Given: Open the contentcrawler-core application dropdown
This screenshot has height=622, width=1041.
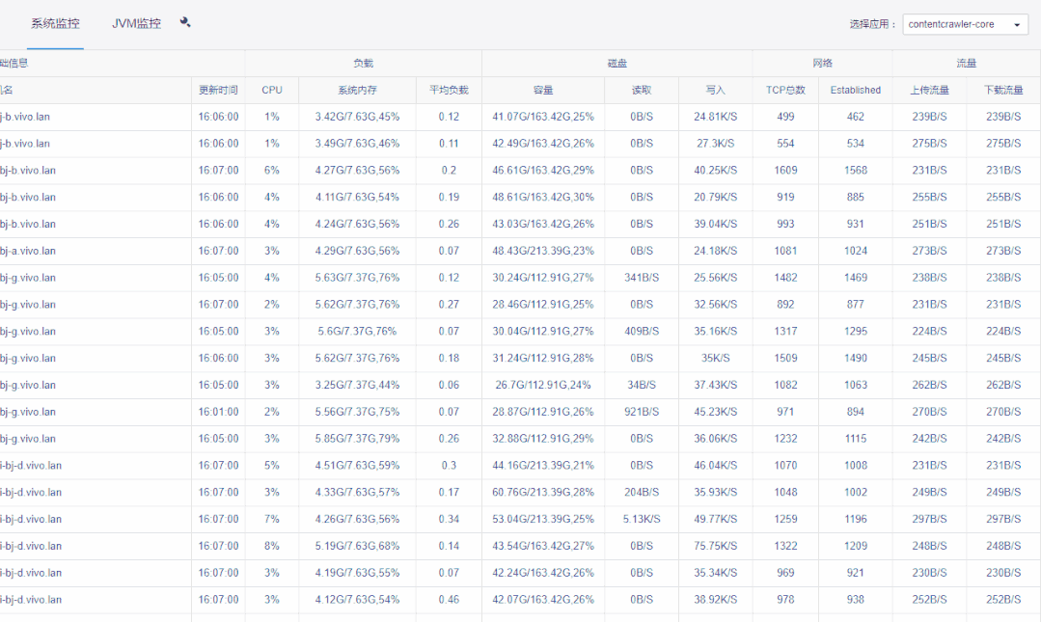Looking at the screenshot, I should click(x=959, y=24).
